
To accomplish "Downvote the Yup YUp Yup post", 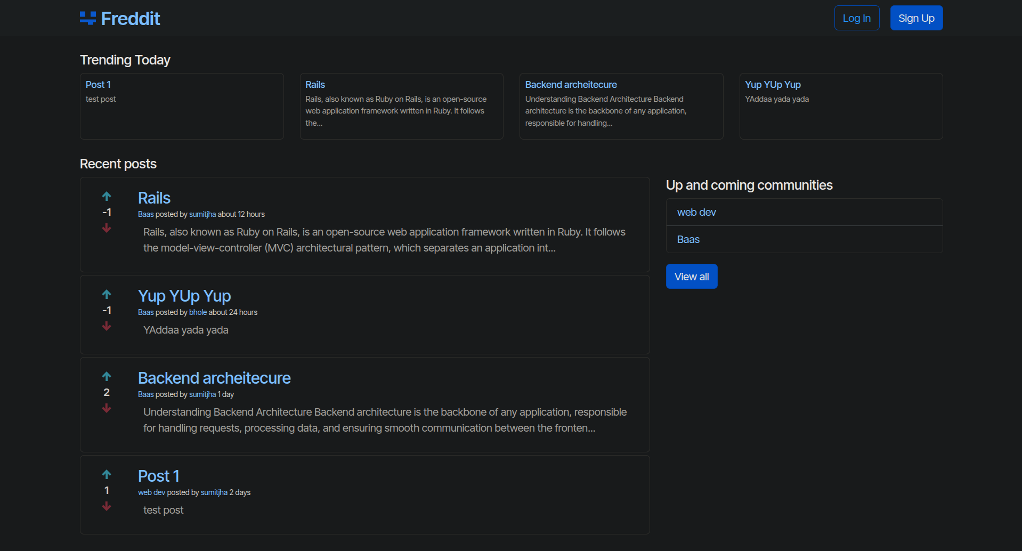I will click(107, 326).
